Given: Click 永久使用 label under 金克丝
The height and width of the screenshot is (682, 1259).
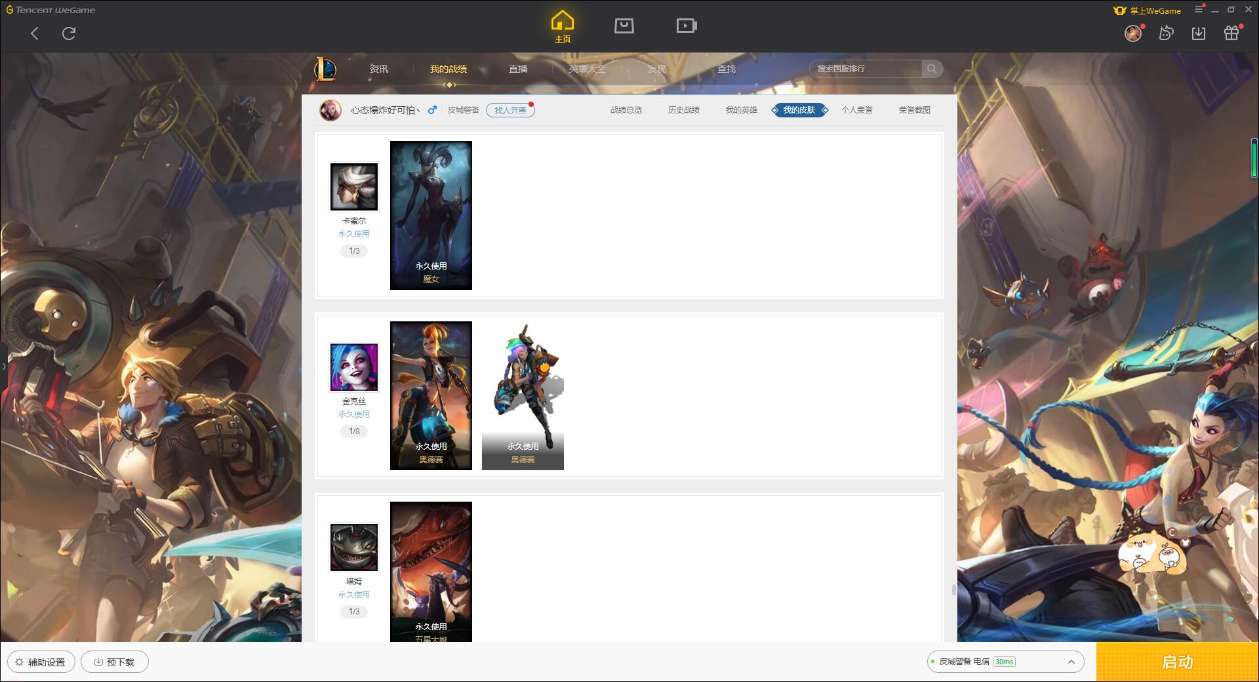Looking at the screenshot, I should tap(354, 414).
